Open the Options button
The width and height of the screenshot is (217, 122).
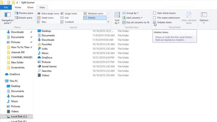point(204,18)
